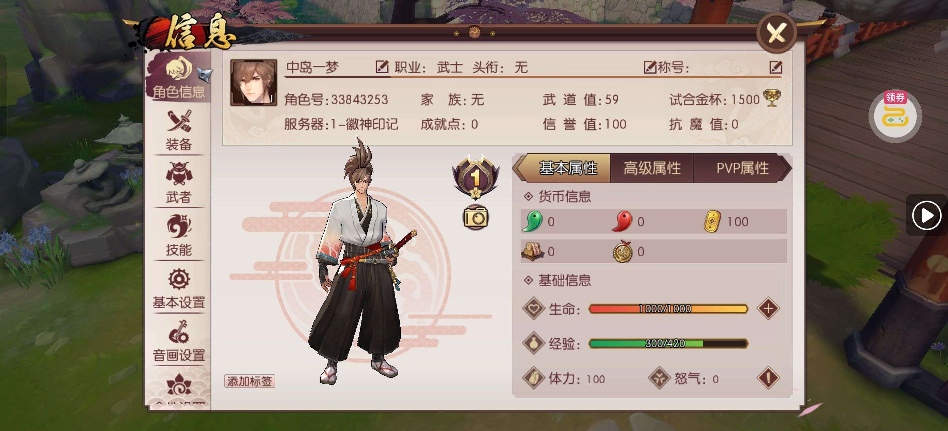Switch to the PVP属性 tab
This screenshot has width=948, height=431.
click(742, 168)
